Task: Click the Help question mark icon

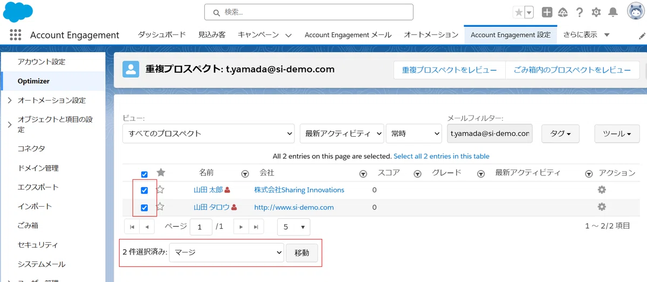Action: click(580, 12)
